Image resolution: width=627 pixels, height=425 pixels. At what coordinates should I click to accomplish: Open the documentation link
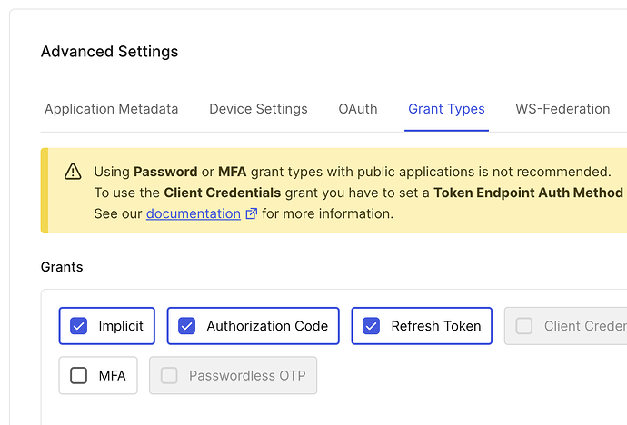pos(193,214)
